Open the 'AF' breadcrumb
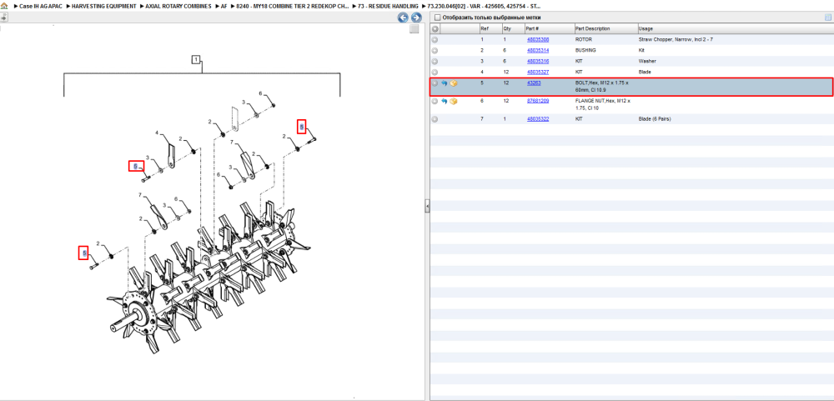Image resolution: width=834 pixels, height=401 pixels. coord(224,7)
